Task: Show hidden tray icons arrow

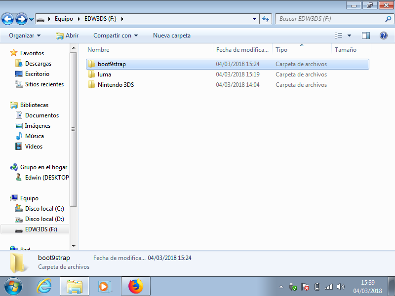Action: tap(281, 287)
